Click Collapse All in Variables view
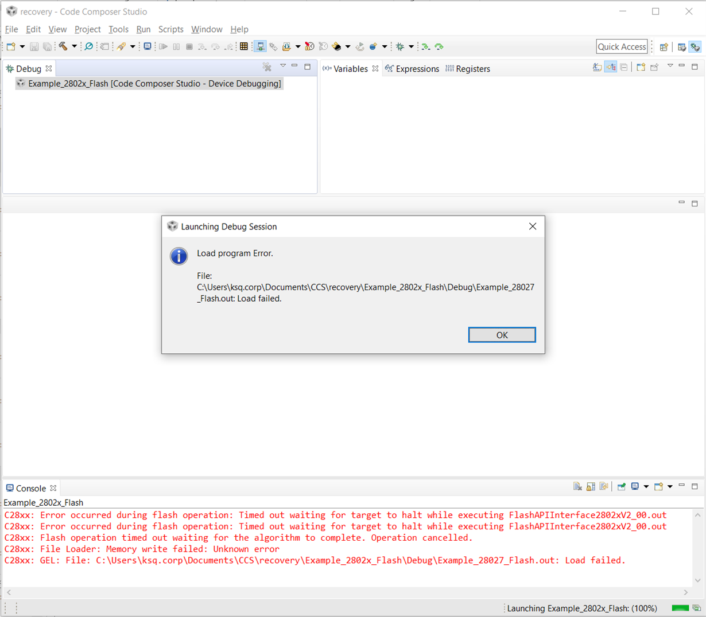Screen dimensions: 706x617 pos(624,67)
